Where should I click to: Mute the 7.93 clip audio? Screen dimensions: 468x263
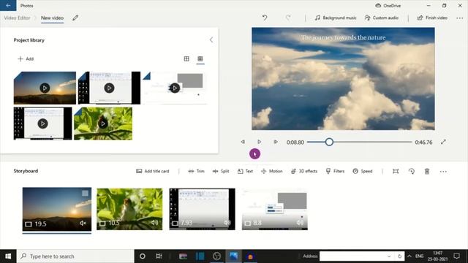[x=227, y=223]
